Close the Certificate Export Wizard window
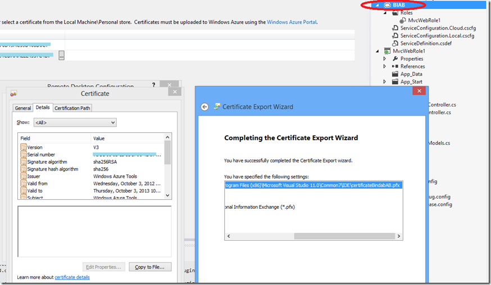Image resolution: width=491 pixels, height=285 pixels. 419,91
